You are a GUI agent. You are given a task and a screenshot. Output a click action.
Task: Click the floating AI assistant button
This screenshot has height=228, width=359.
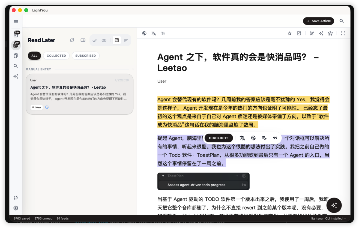tap(334, 205)
